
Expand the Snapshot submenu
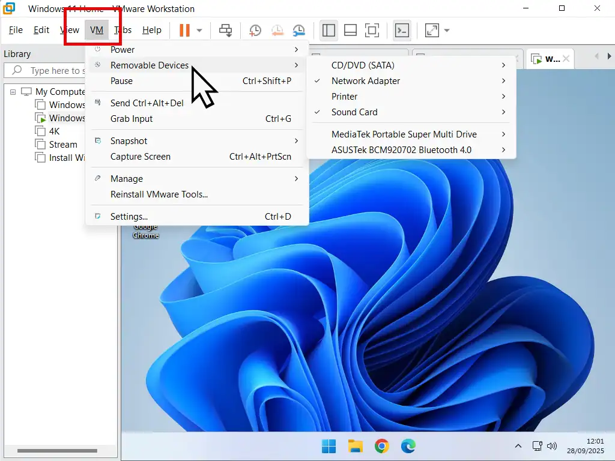pyautogui.click(x=197, y=140)
